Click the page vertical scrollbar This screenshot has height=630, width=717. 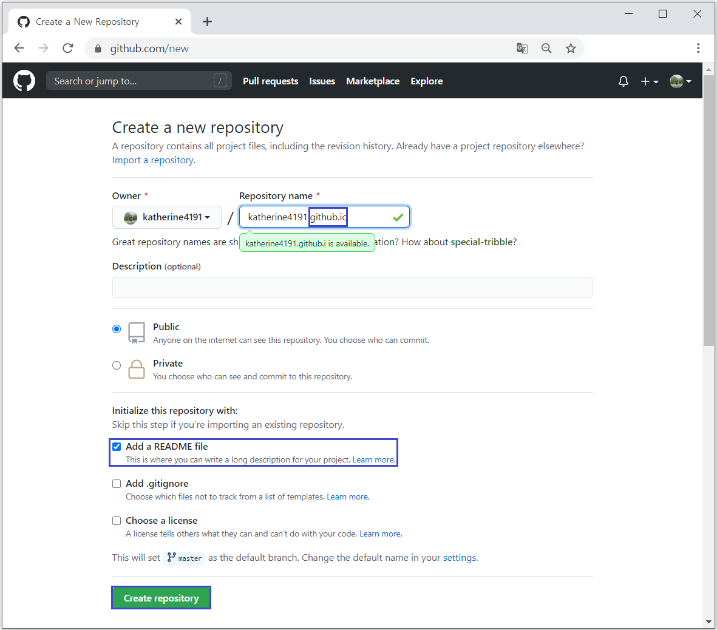point(709,211)
